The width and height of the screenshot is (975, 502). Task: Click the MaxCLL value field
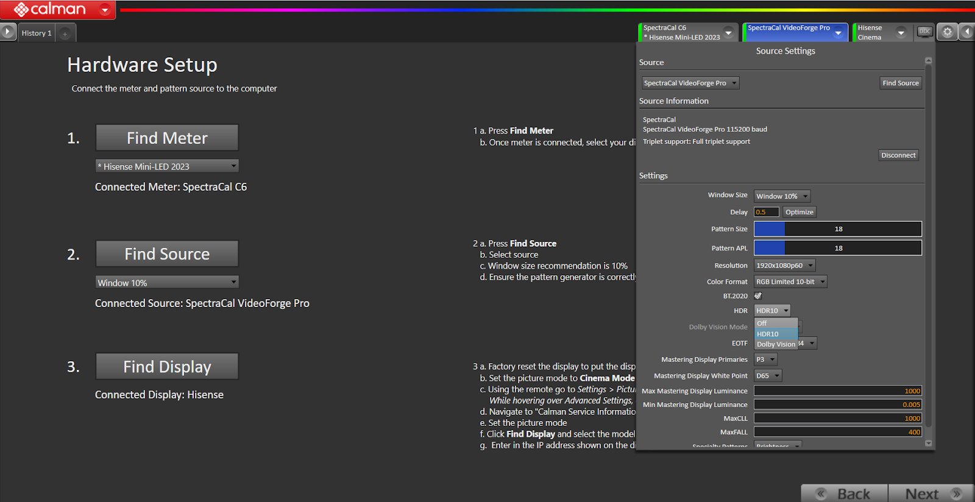(x=838, y=419)
